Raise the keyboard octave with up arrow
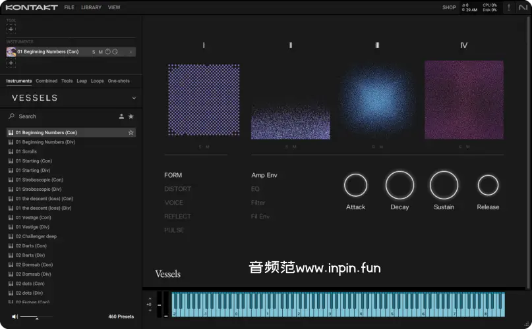Screen dimensions: 532x329 click(x=150, y=299)
